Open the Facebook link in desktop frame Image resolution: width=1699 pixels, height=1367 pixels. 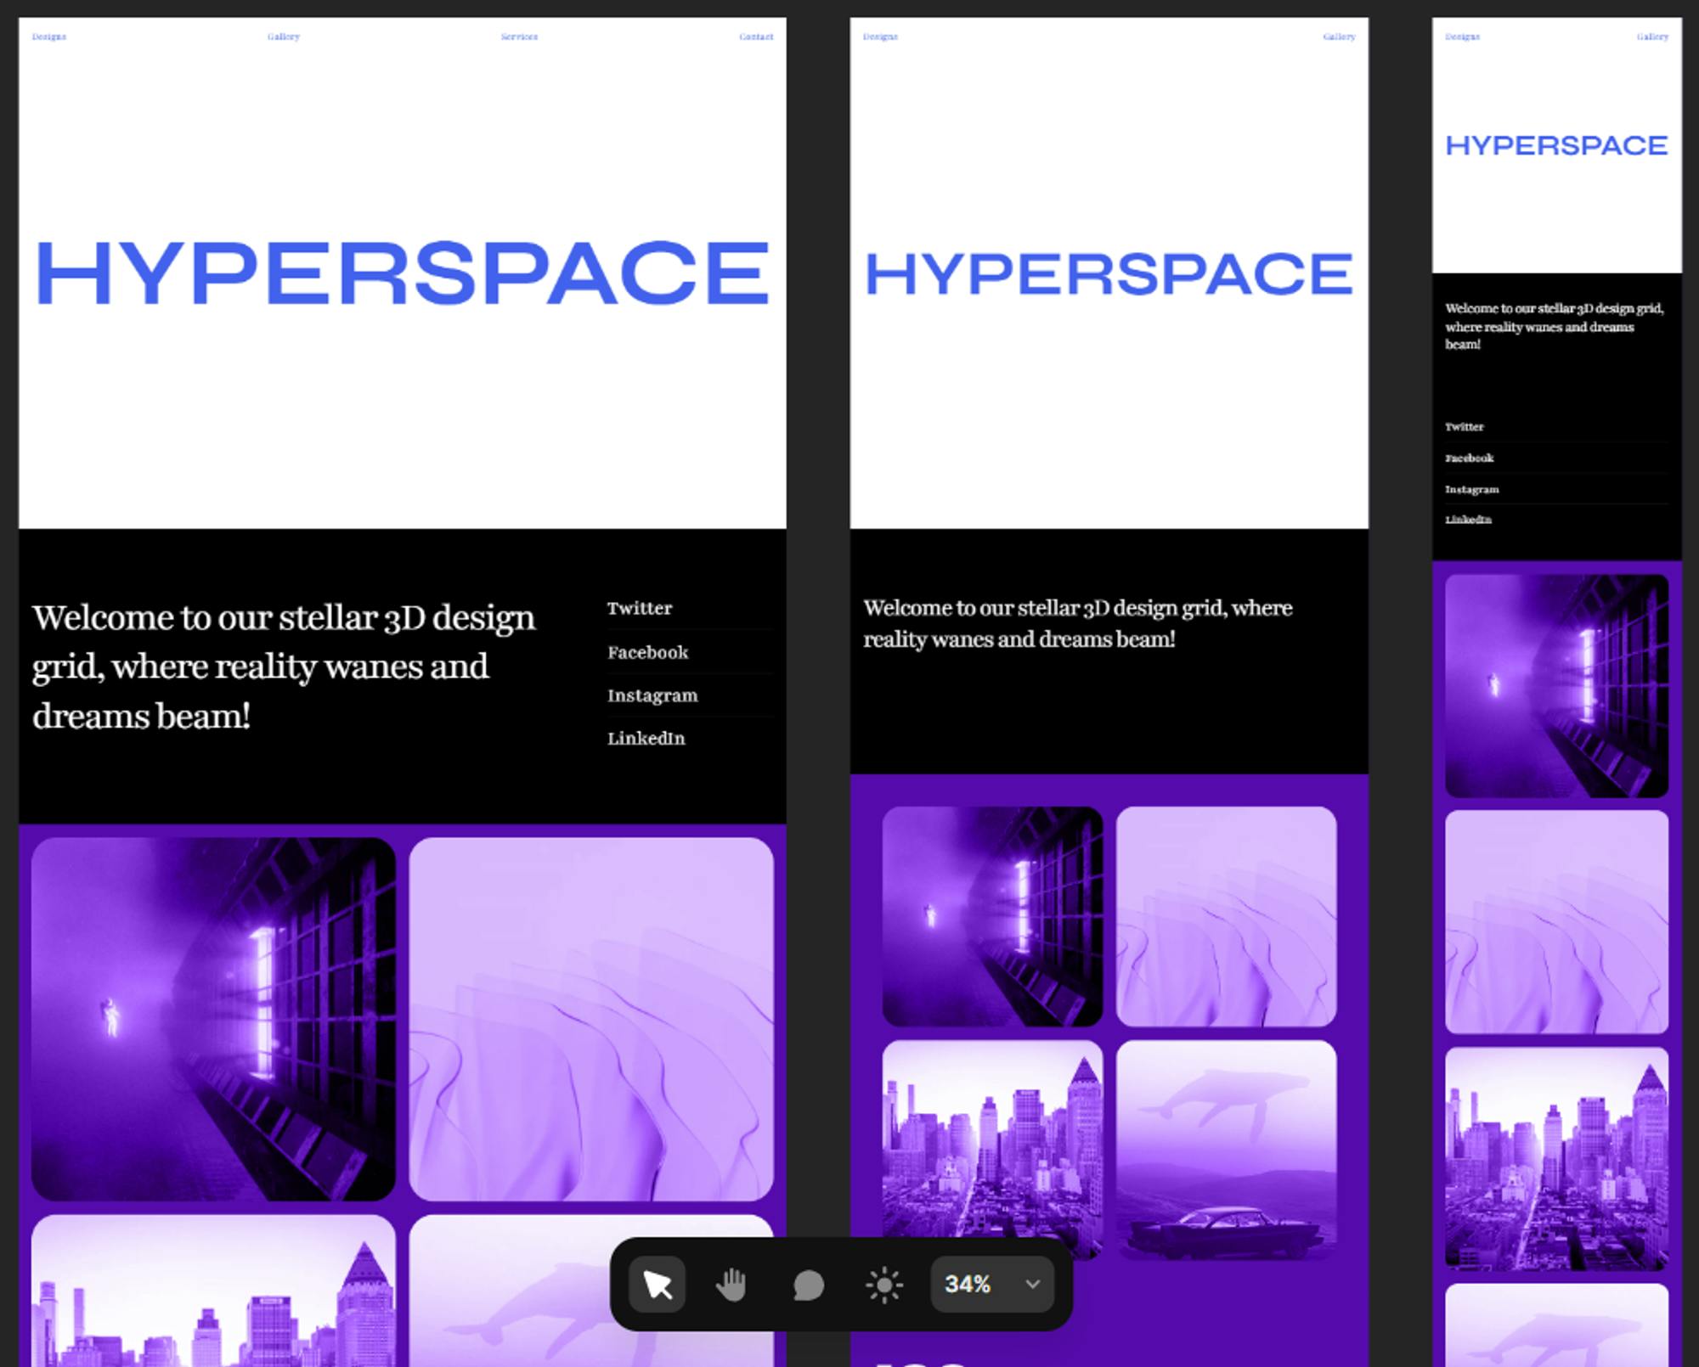coord(647,652)
